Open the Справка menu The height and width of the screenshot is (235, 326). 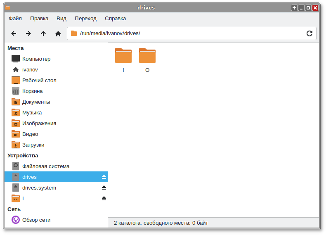[x=115, y=19]
